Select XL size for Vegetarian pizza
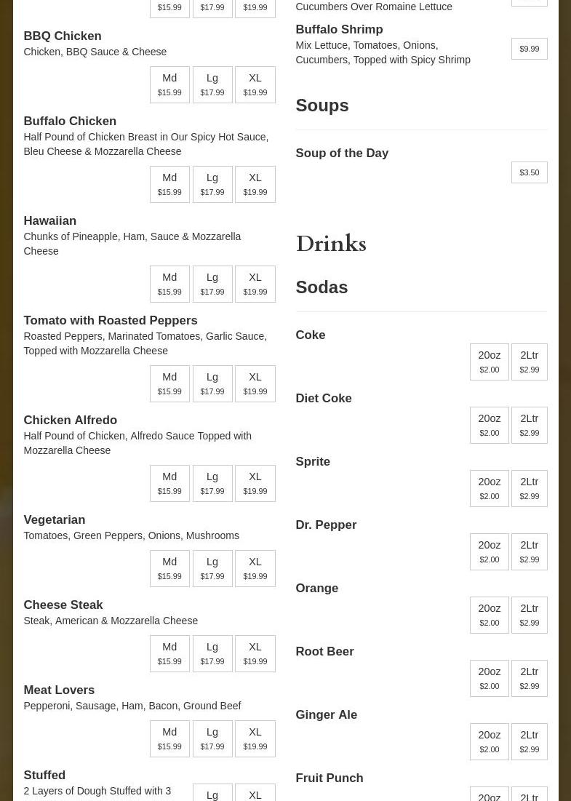This screenshot has width=571, height=801. click(255, 568)
